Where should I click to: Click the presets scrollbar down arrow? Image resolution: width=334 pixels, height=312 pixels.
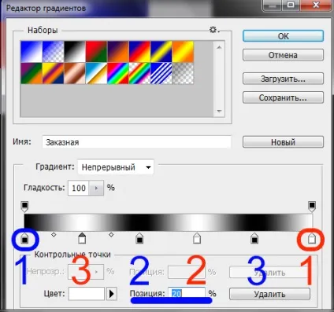click(219, 111)
